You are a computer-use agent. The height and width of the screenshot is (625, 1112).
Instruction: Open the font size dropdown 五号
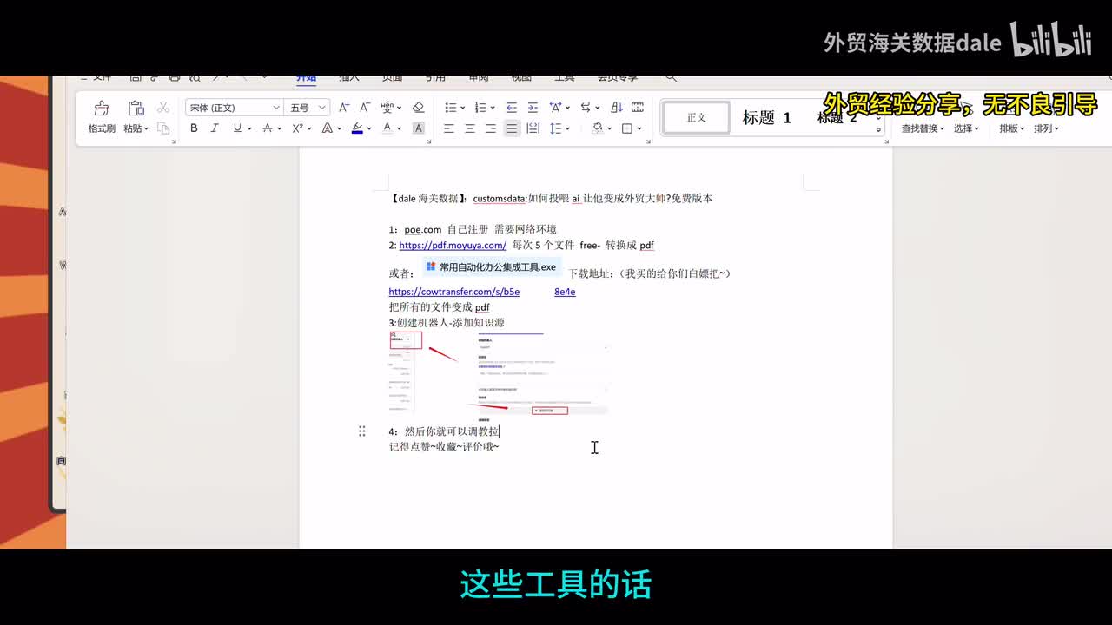tap(308, 108)
